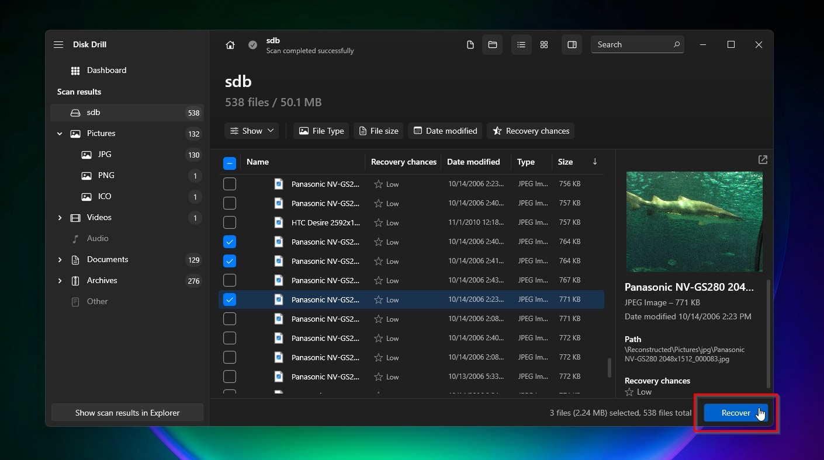Uncheck the 764 KB file dated 2:40
The height and width of the screenshot is (460, 824).
tap(230, 242)
